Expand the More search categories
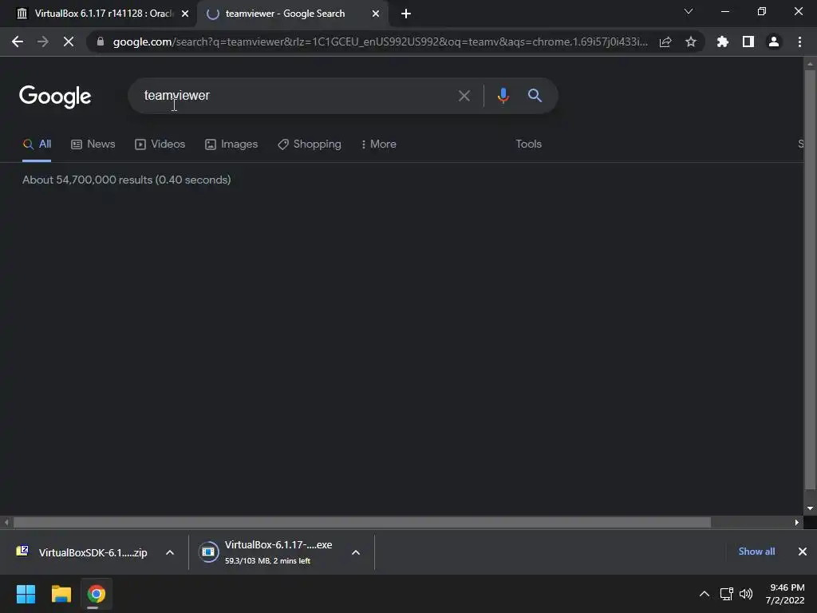The image size is (817, 613). (378, 144)
